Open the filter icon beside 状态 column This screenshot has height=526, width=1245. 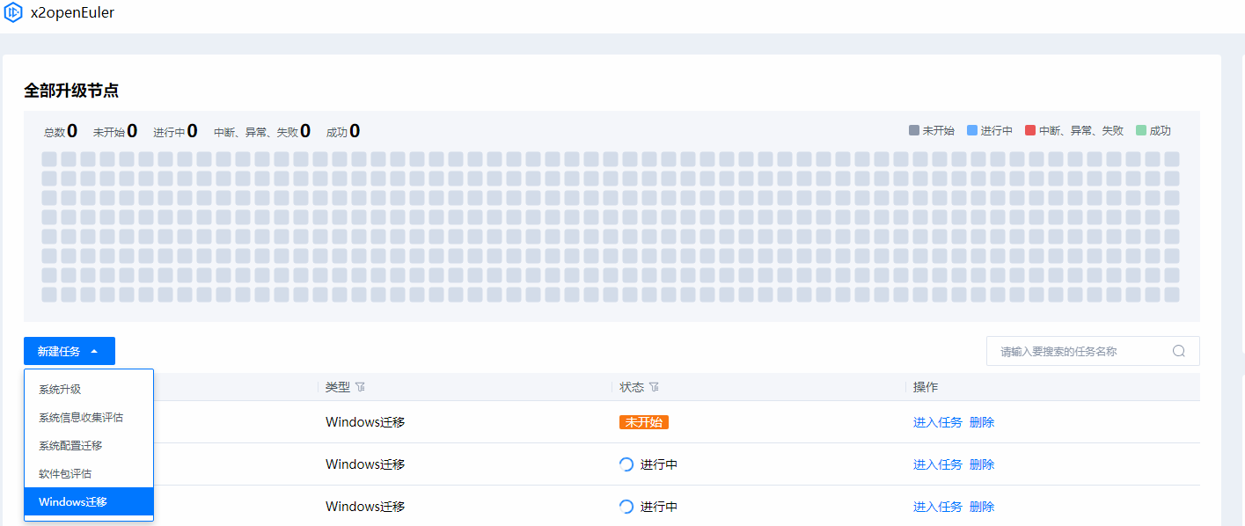click(654, 387)
